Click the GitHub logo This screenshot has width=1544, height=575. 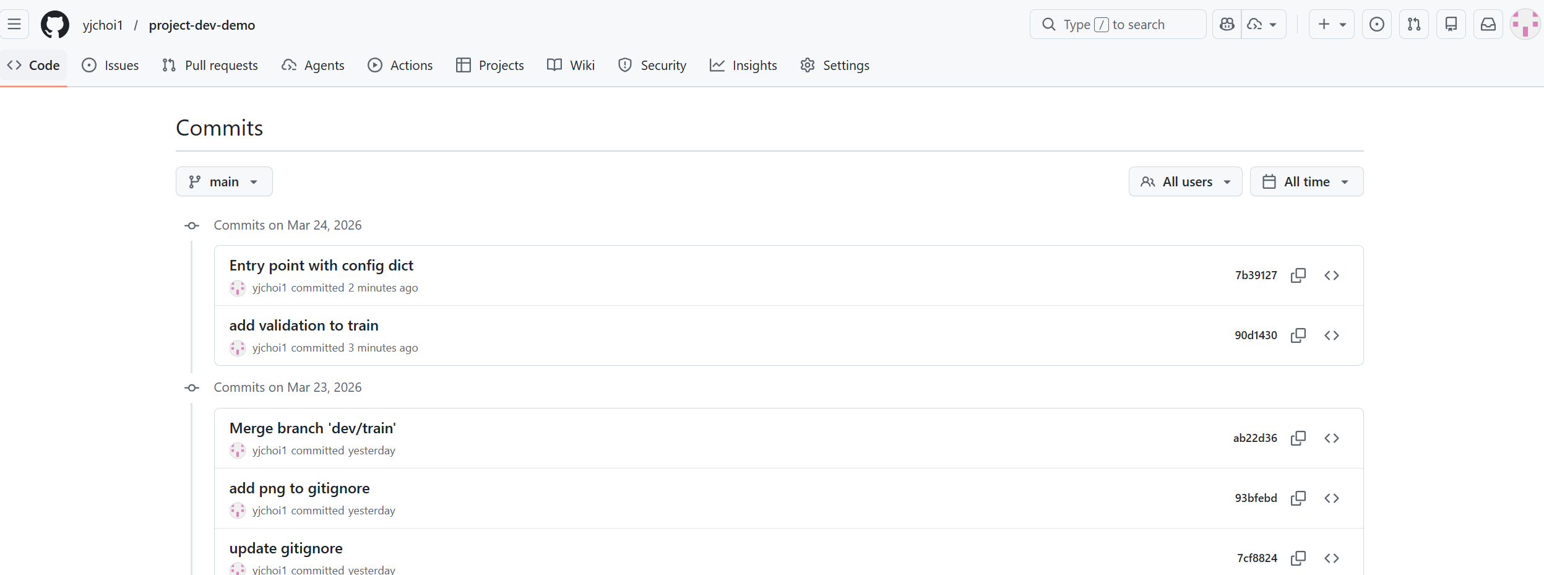(x=54, y=24)
